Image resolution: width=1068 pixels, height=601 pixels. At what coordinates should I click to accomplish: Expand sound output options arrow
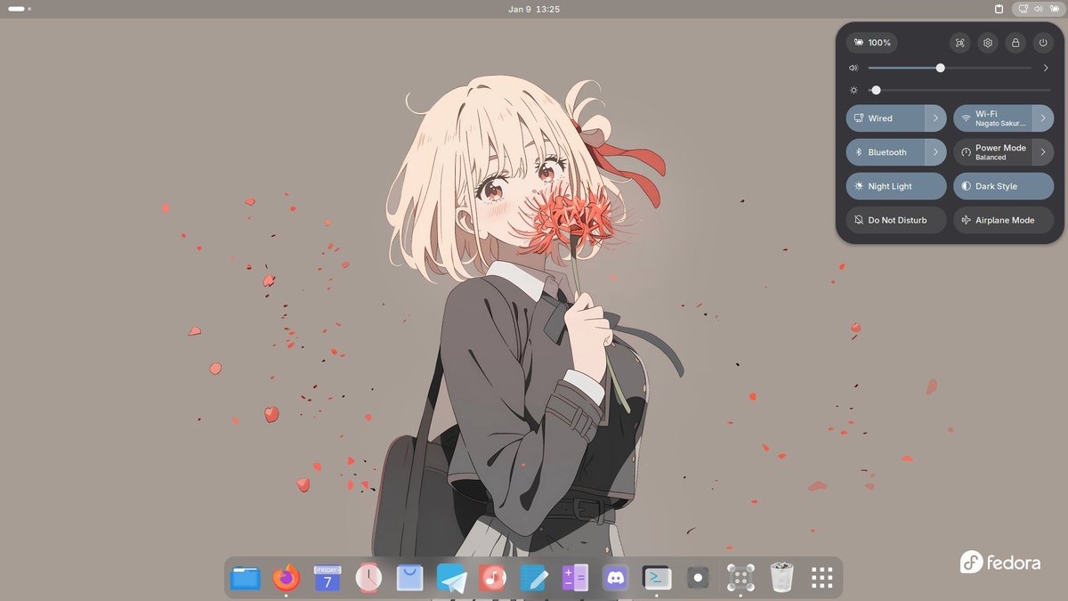tap(1046, 68)
